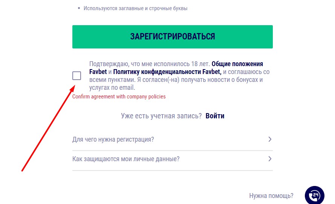Click the 'Нужна помощь?' help text
Viewport: 335px width, 204px height.
click(x=271, y=196)
